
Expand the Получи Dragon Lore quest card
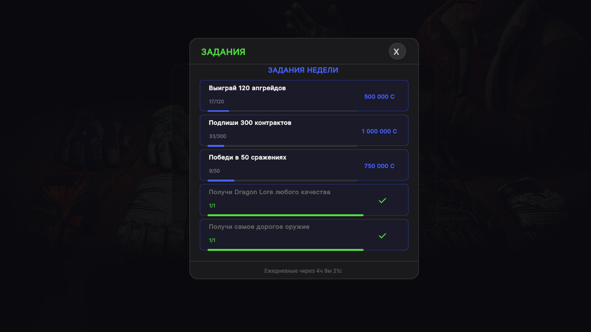pyautogui.click(x=304, y=200)
